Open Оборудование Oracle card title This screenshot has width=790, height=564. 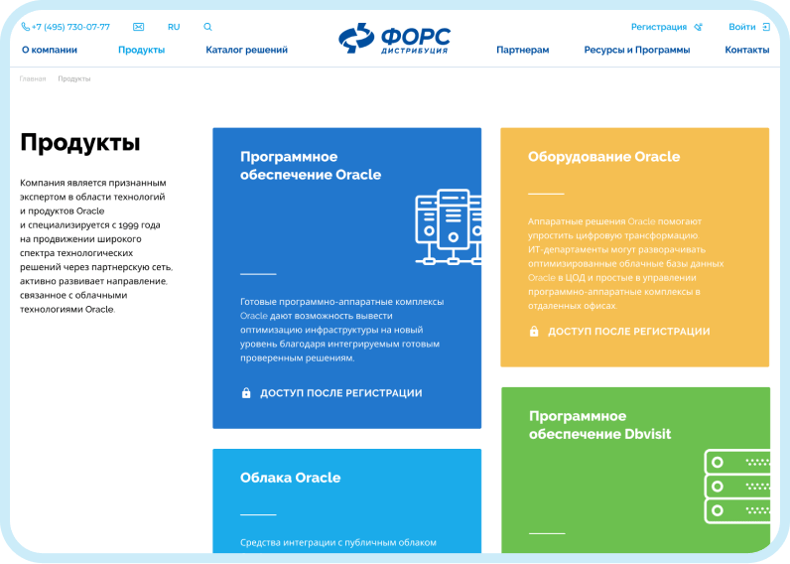click(603, 157)
